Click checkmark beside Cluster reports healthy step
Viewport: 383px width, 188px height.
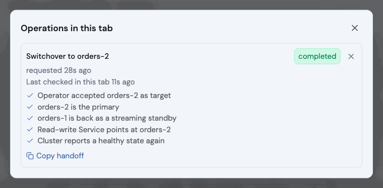(x=30, y=141)
